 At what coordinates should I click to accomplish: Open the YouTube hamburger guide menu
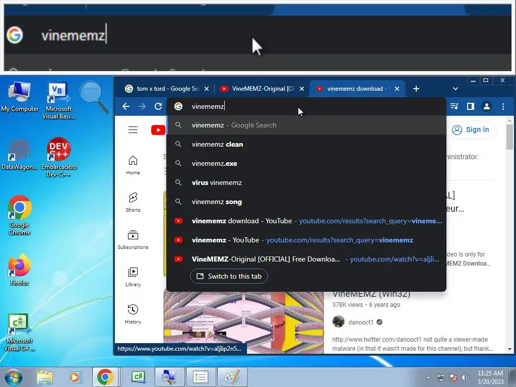[x=133, y=130]
